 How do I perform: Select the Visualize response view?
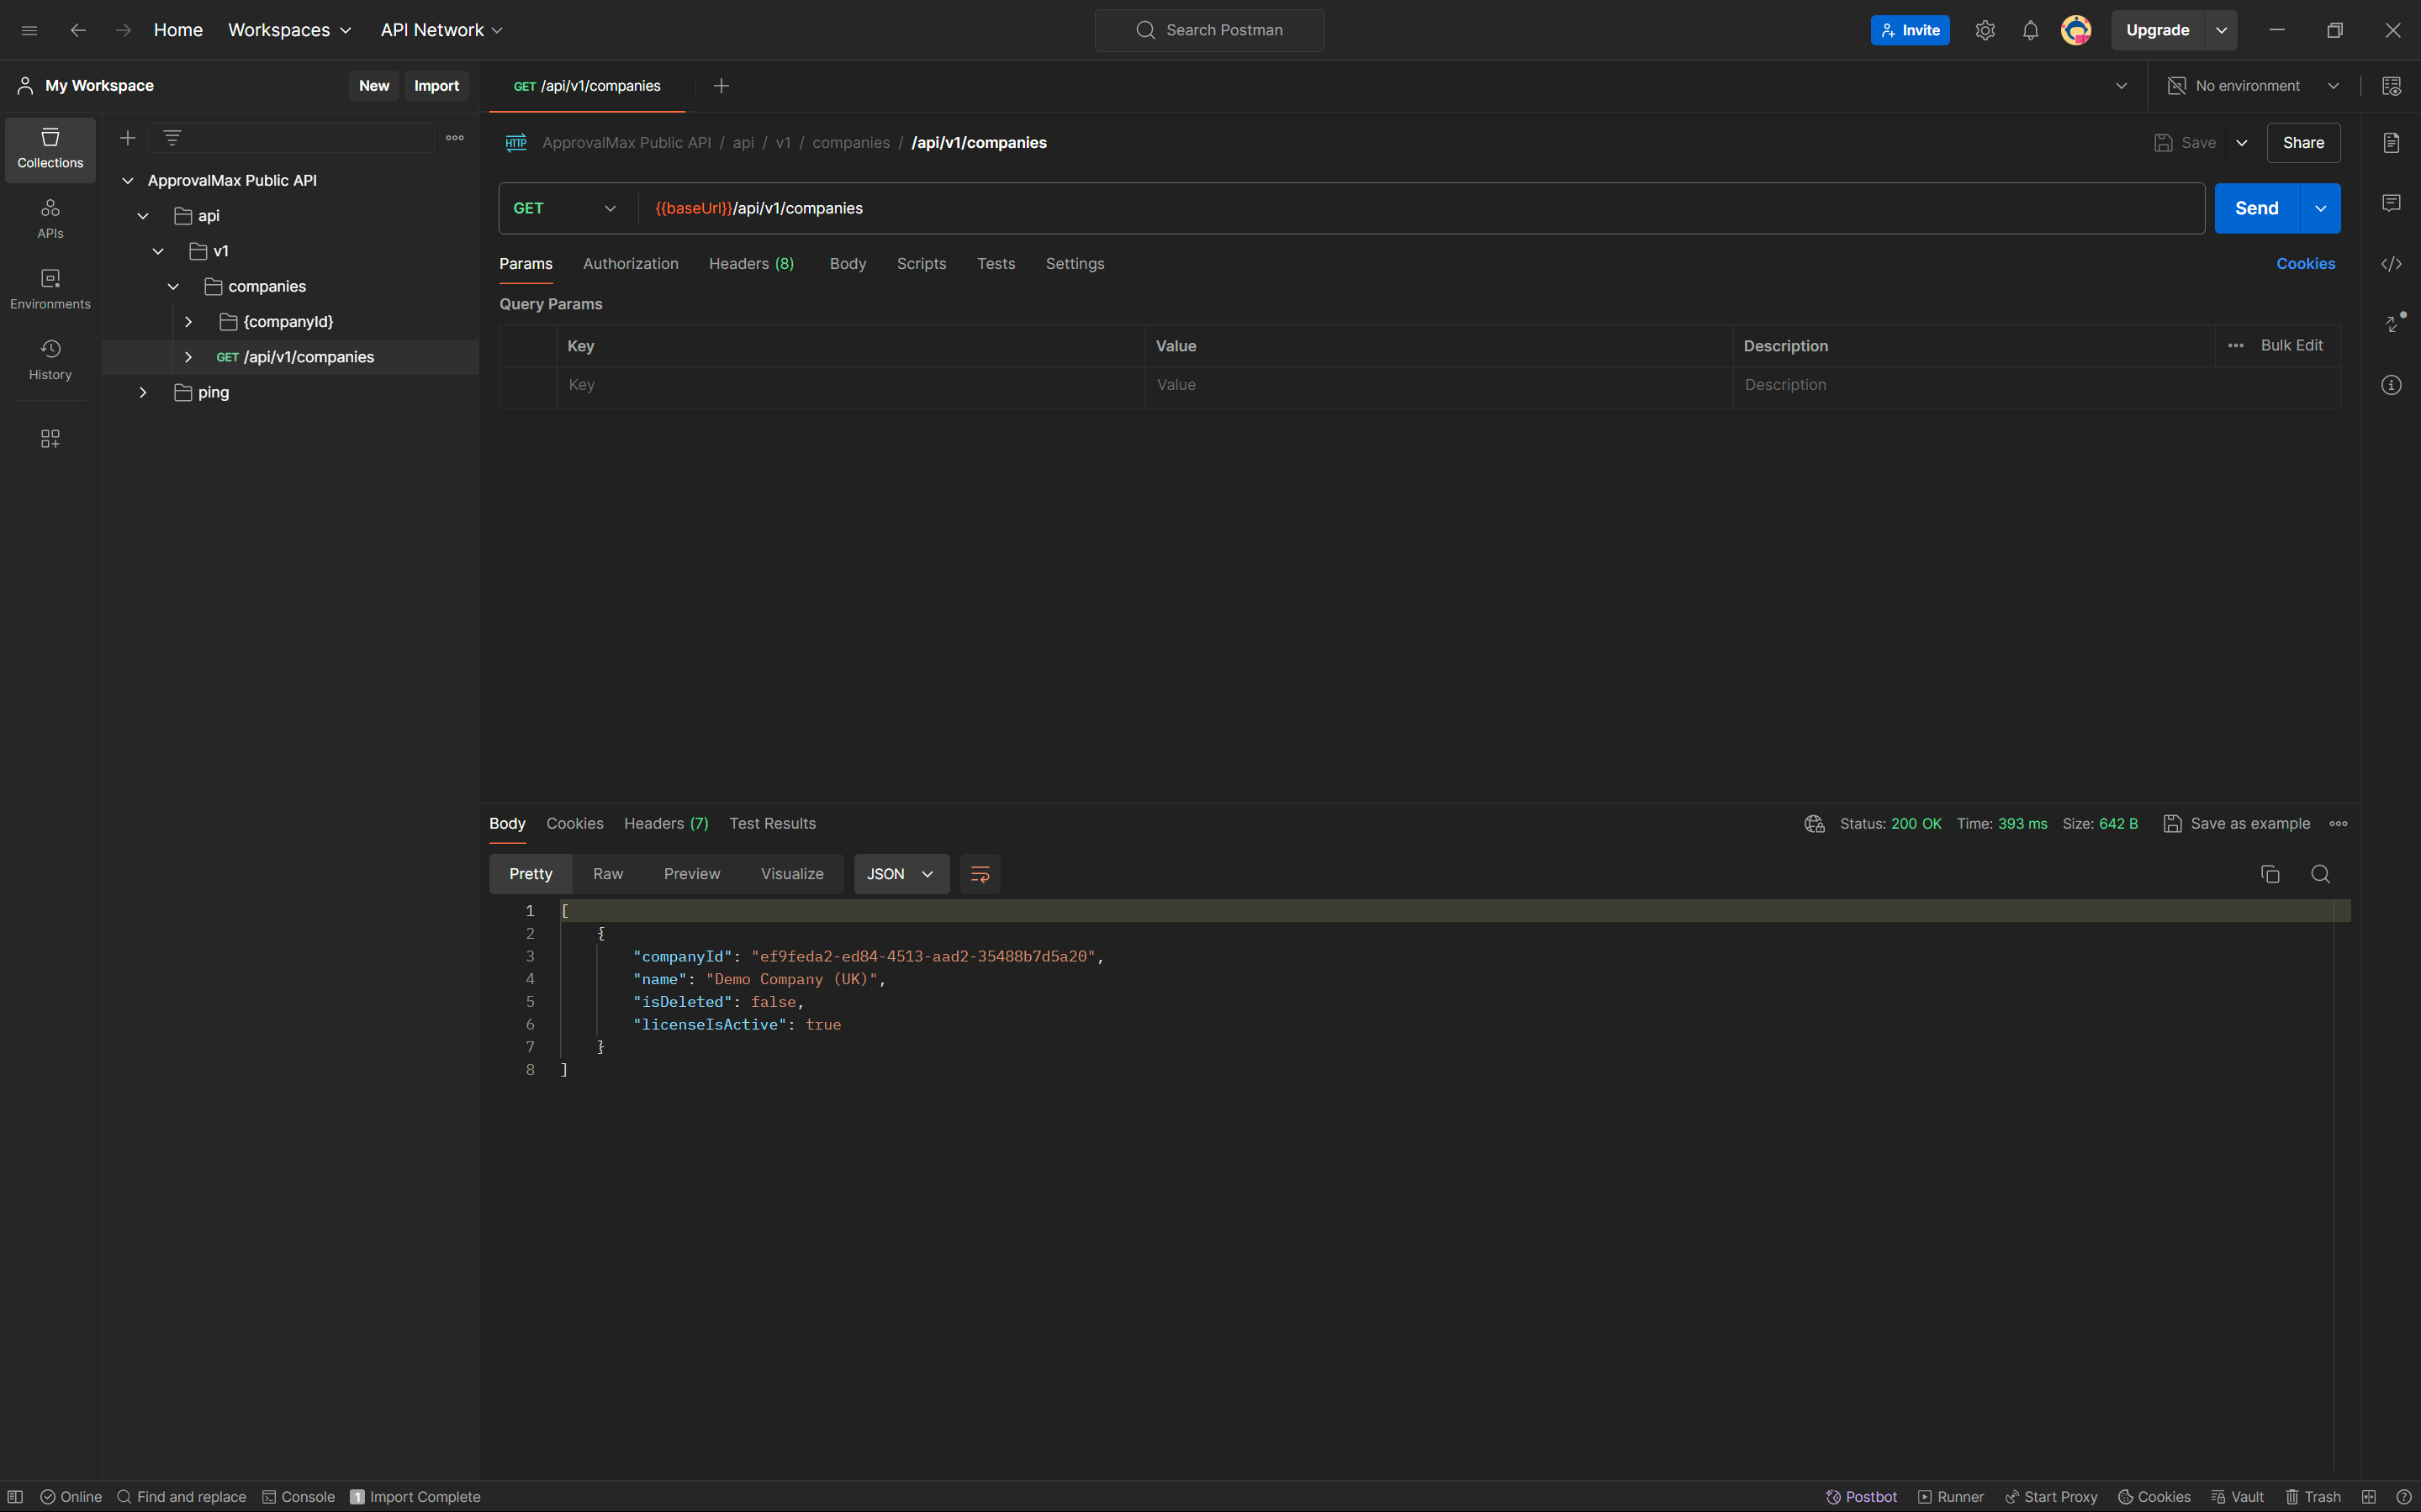point(792,874)
